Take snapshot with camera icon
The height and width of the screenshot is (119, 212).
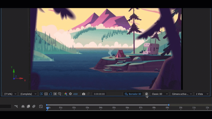[83, 94]
